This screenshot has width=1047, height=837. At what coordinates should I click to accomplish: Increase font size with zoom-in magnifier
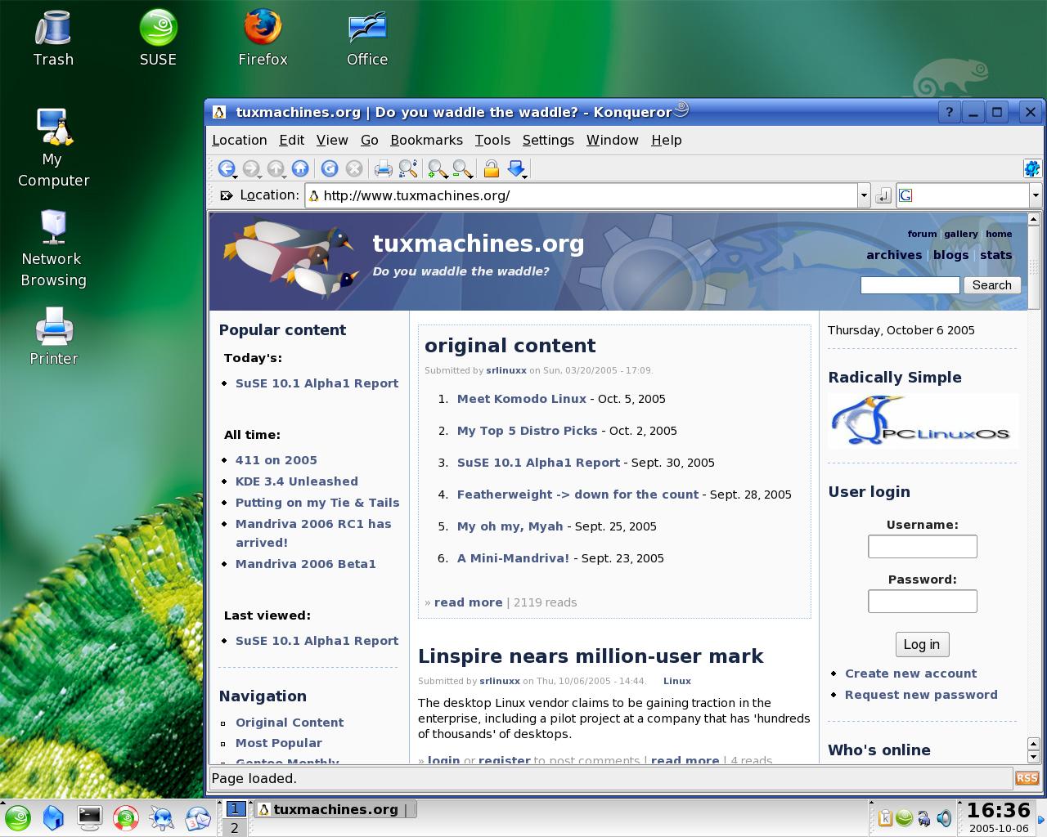pyautogui.click(x=438, y=168)
